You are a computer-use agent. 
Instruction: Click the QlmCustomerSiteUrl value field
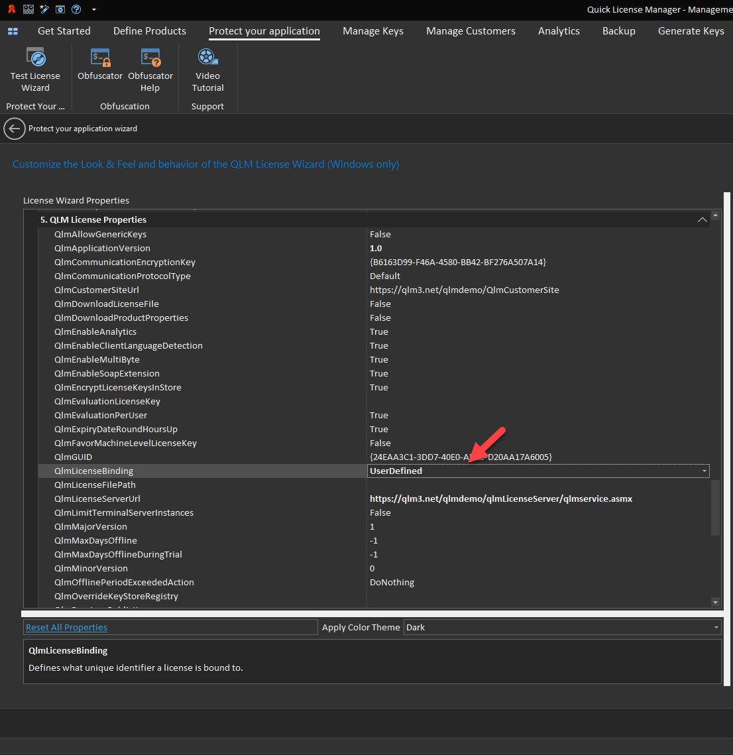pos(538,290)
